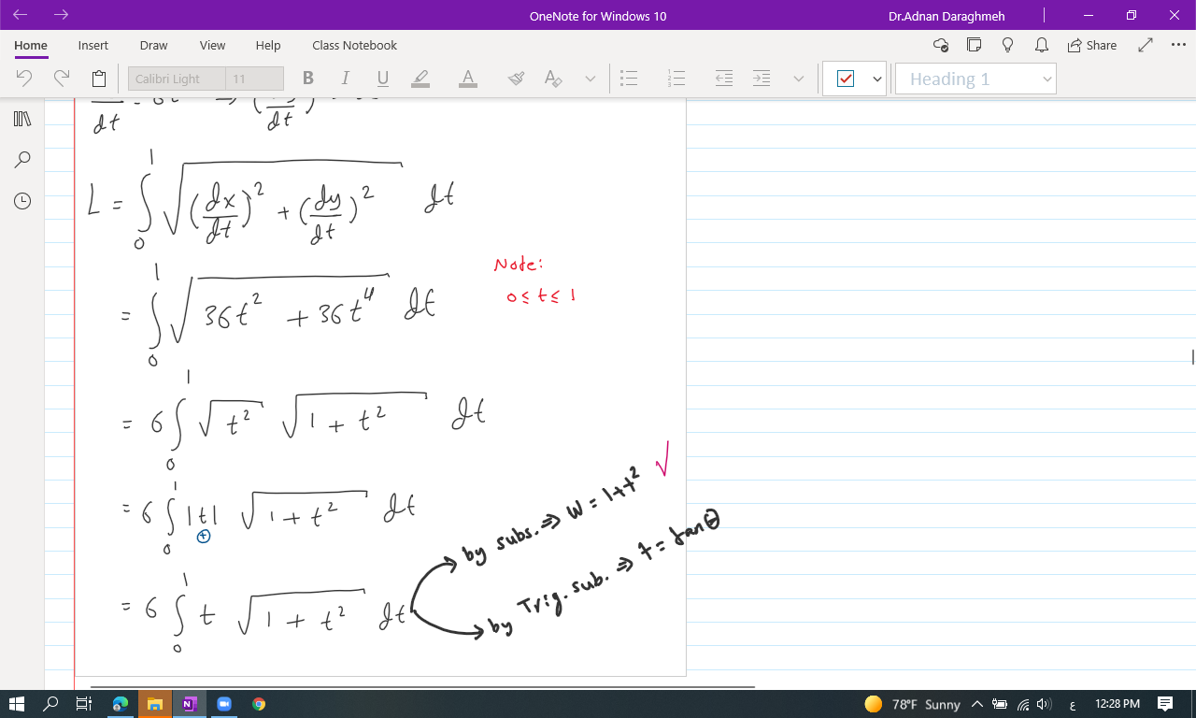Viewport: 1196px width, 718px height.
Task: Open the tags dropdown arrow
Action: pyautogui.click(x=877, y=79)
